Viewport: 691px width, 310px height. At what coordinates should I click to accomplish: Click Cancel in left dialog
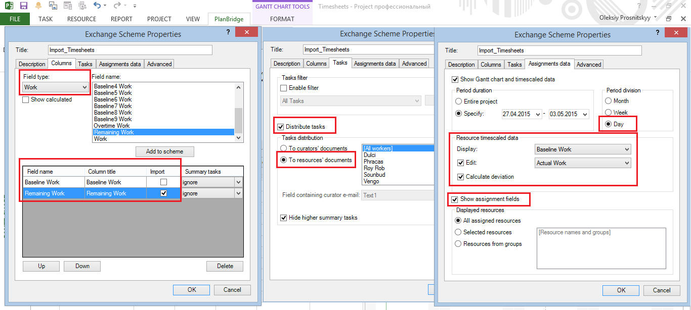[232, 290]
